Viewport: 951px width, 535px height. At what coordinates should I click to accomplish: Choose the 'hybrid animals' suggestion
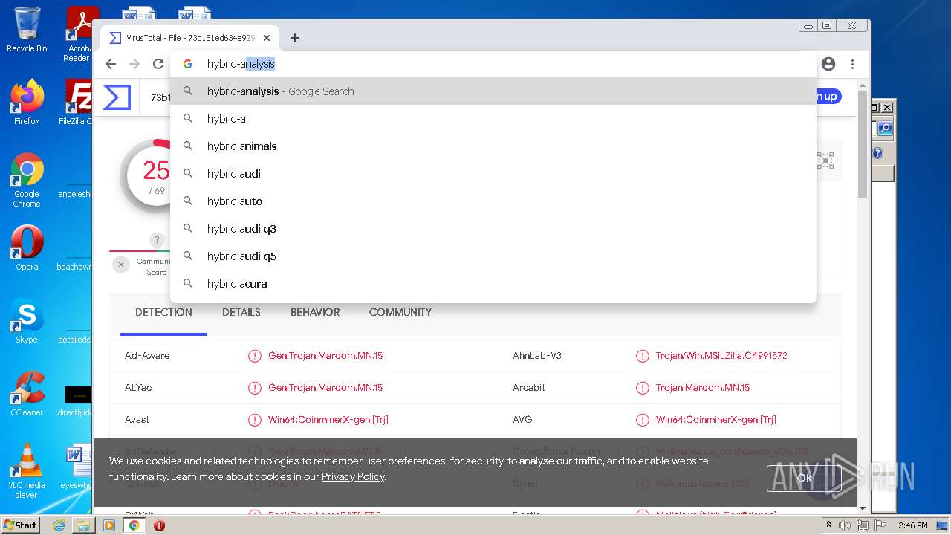tap(493, 146)
